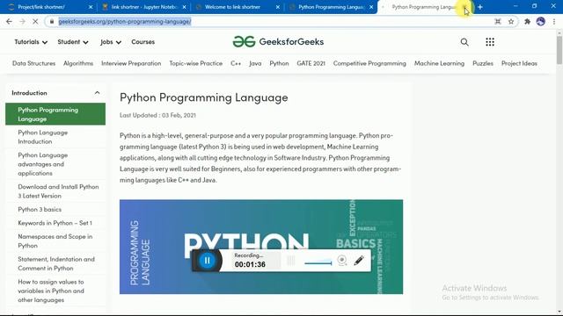
Task: Stop loading the page with the X button
Action: (x=35, y=21)
